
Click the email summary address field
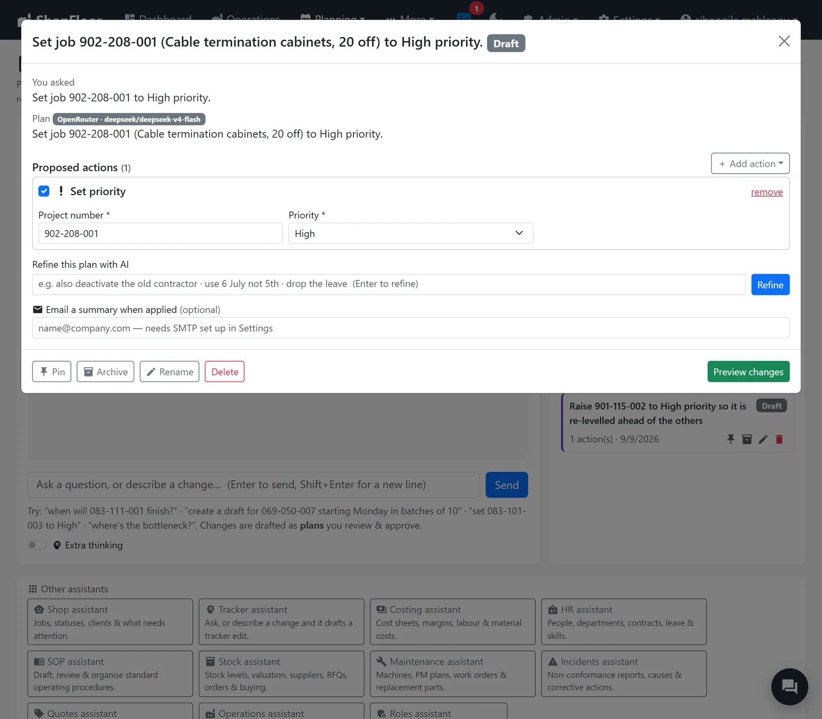click(x=410, y=328)
